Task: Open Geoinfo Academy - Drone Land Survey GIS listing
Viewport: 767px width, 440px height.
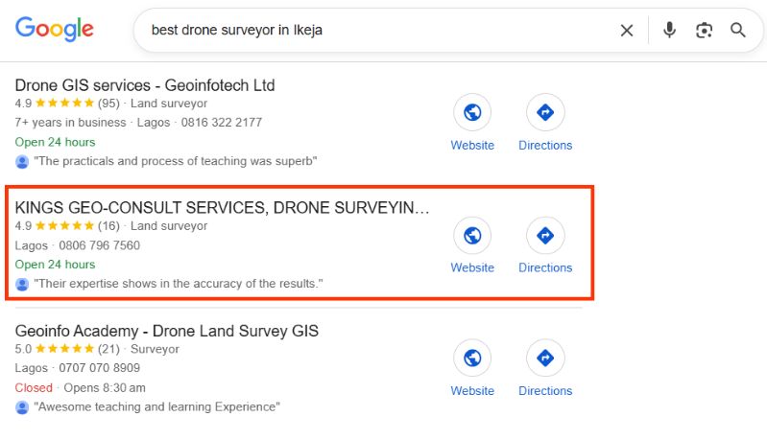Action: click(x=167, y=331)
